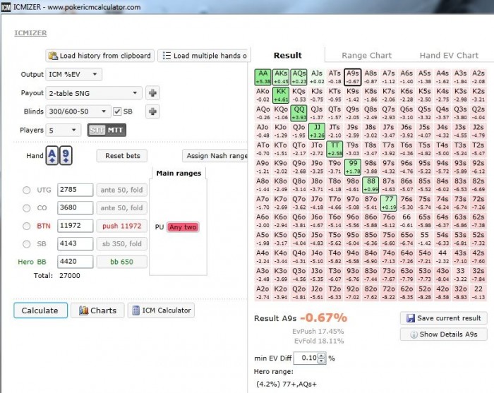The image size is (494, 393).
Task: Click the BTN push 11972 action button
Action: click(122, 226)
